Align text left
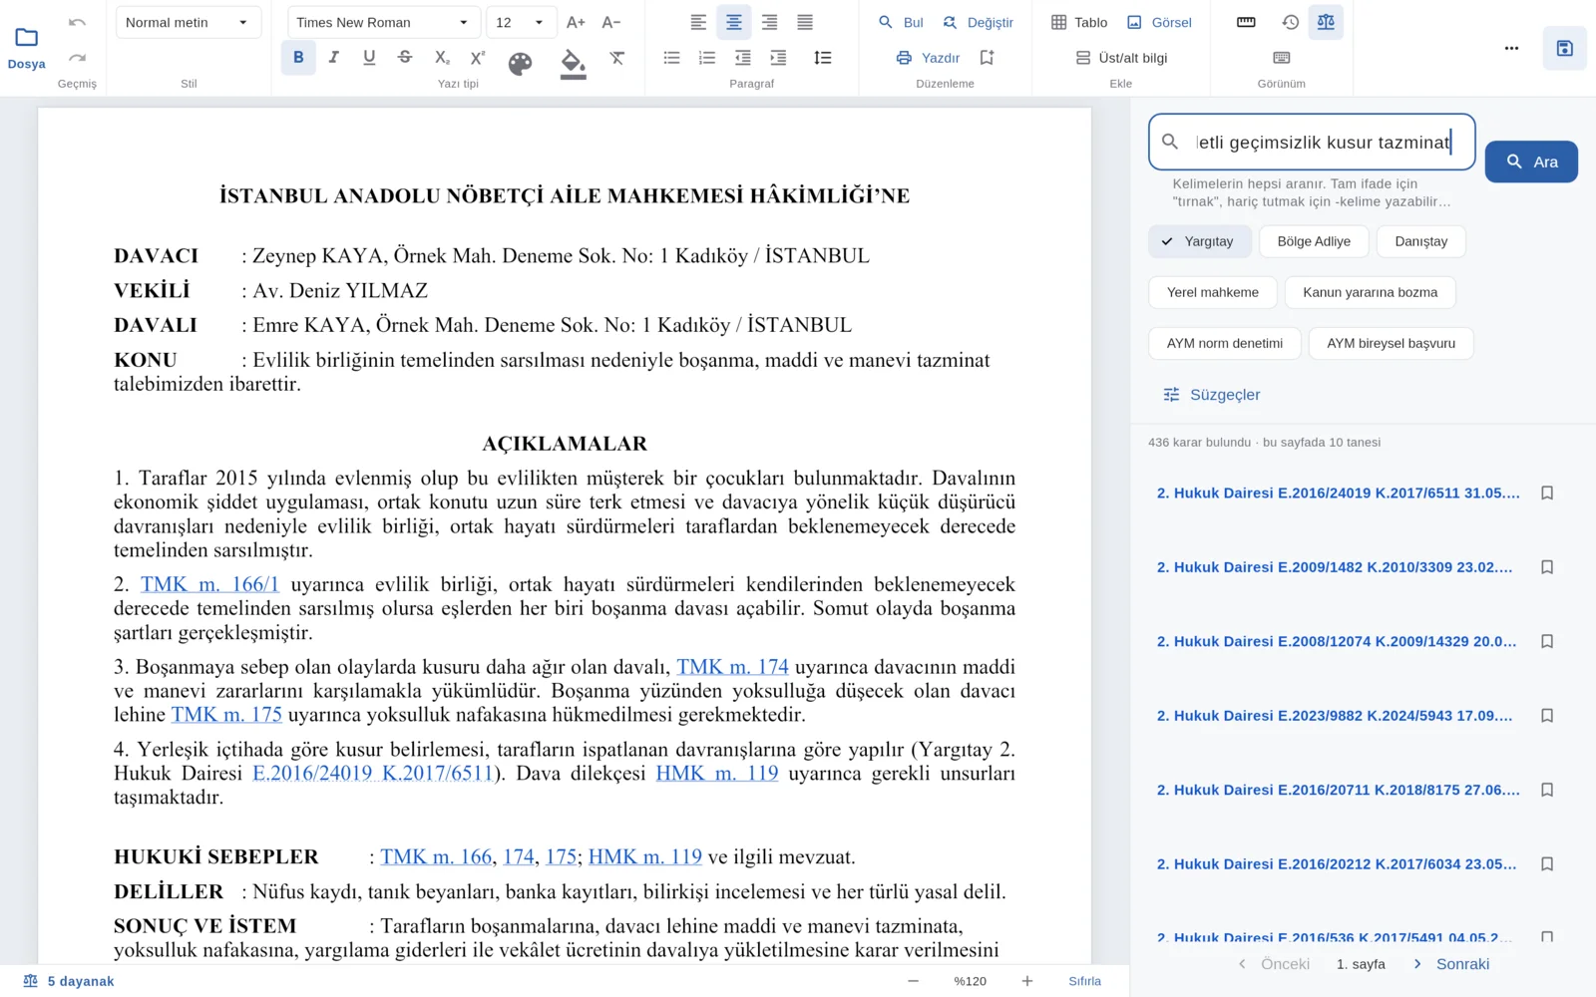1596x997 pixels. 698,22
